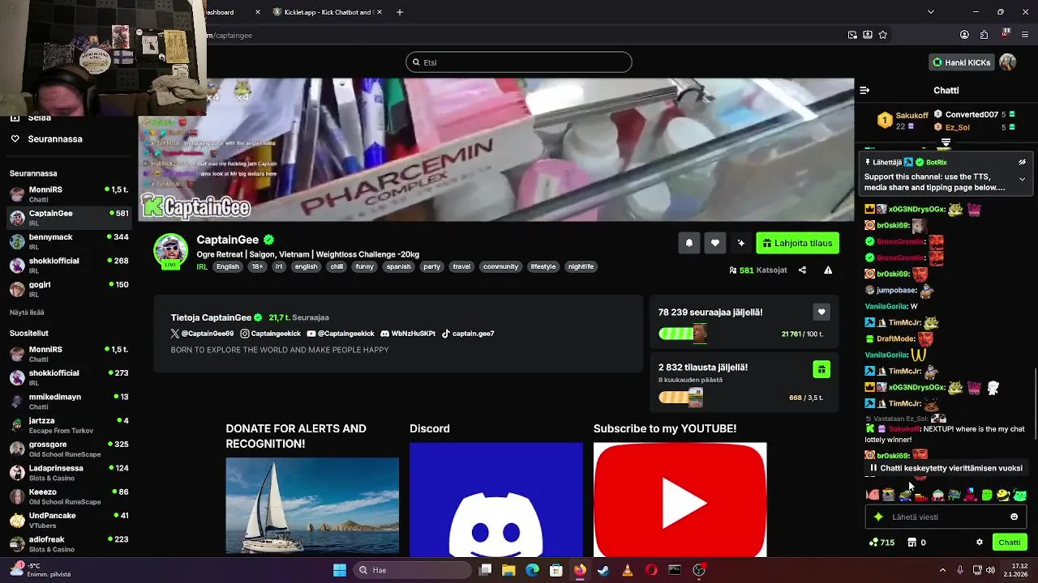Open the user profile avatar at top right

[1008, 62]
